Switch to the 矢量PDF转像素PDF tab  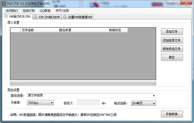pyautogui.click(x=78, y=17)
